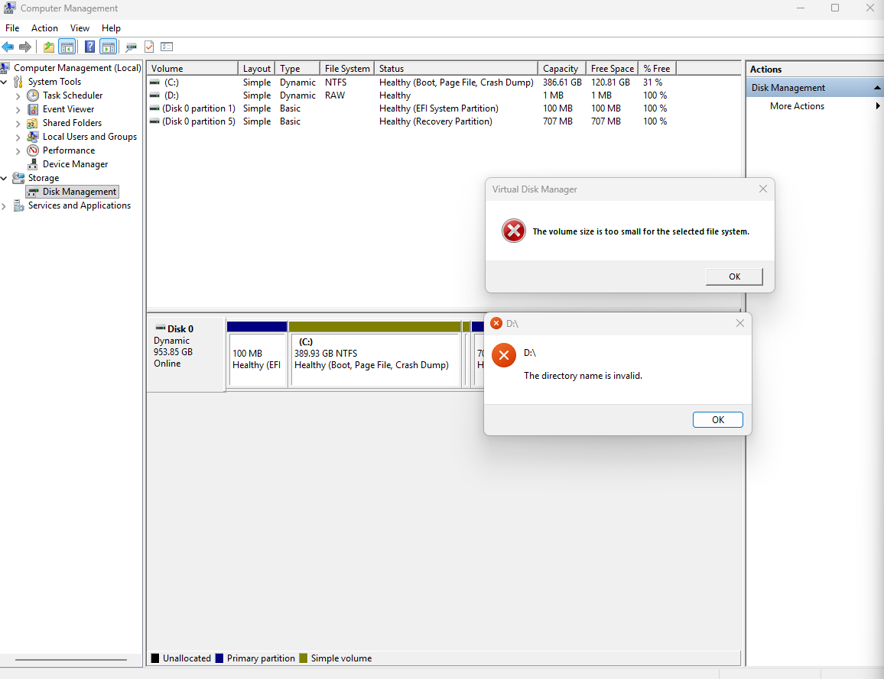Click the Local Users and Groups icon
This screenshot has height=679, width=884.
33,137
